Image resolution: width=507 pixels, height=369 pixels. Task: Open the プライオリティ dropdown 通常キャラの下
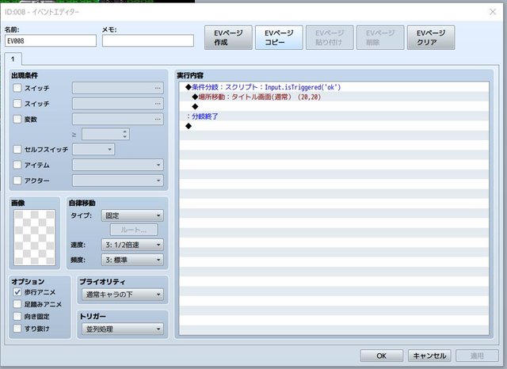click(123, 295)
